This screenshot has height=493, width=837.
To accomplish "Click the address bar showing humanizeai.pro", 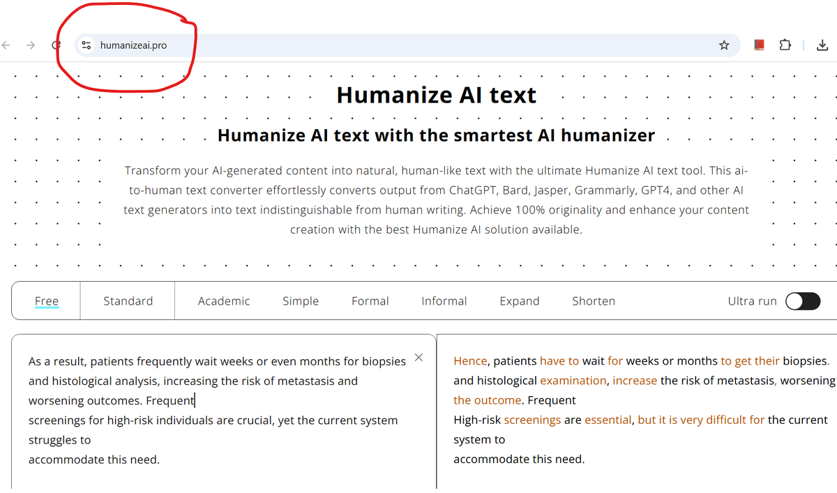I will pyautogui.click(x=408, y=45).
